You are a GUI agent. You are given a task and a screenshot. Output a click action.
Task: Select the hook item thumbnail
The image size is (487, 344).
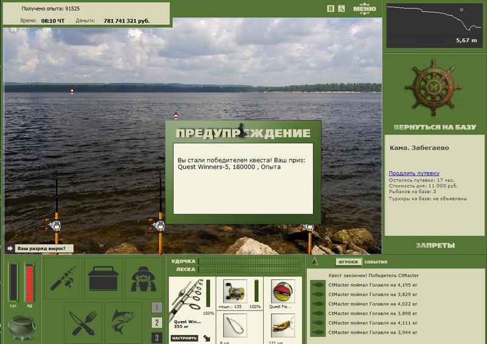click(235, 325)
